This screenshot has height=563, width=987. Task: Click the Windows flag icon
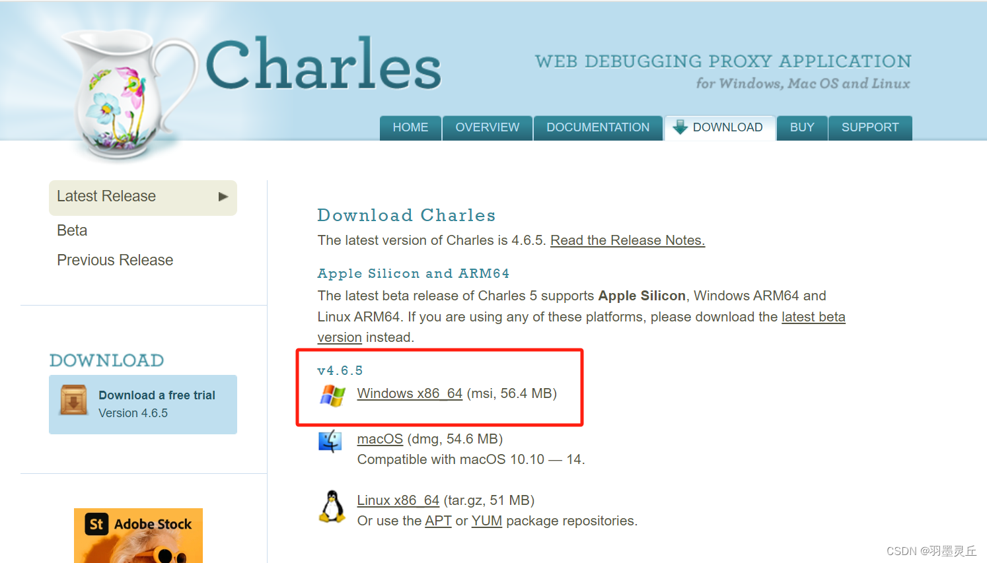[332, 395]
